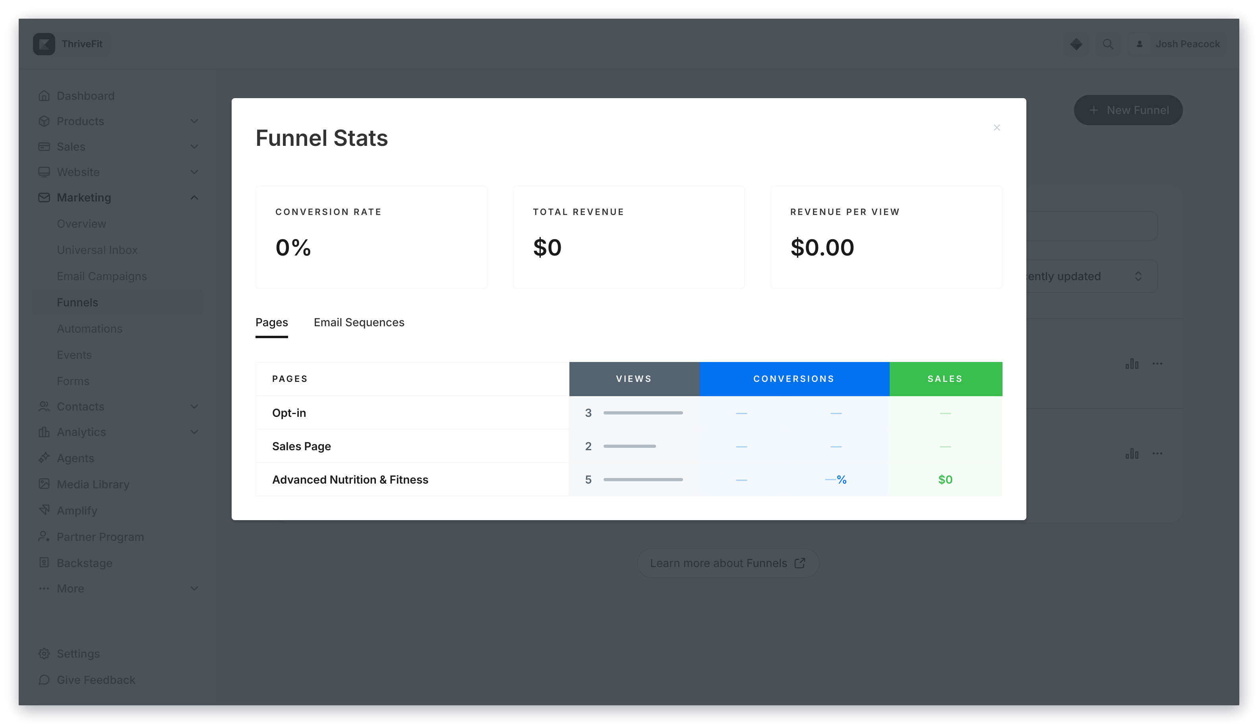1258x724 pixels.
Task: Click the user avatar icon beside Josh Peacock
Action: click(x=1139, y=44)
